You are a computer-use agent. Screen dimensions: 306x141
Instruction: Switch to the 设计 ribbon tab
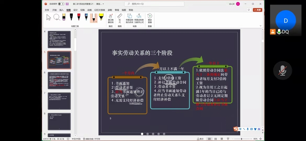[x=75, y=10]
